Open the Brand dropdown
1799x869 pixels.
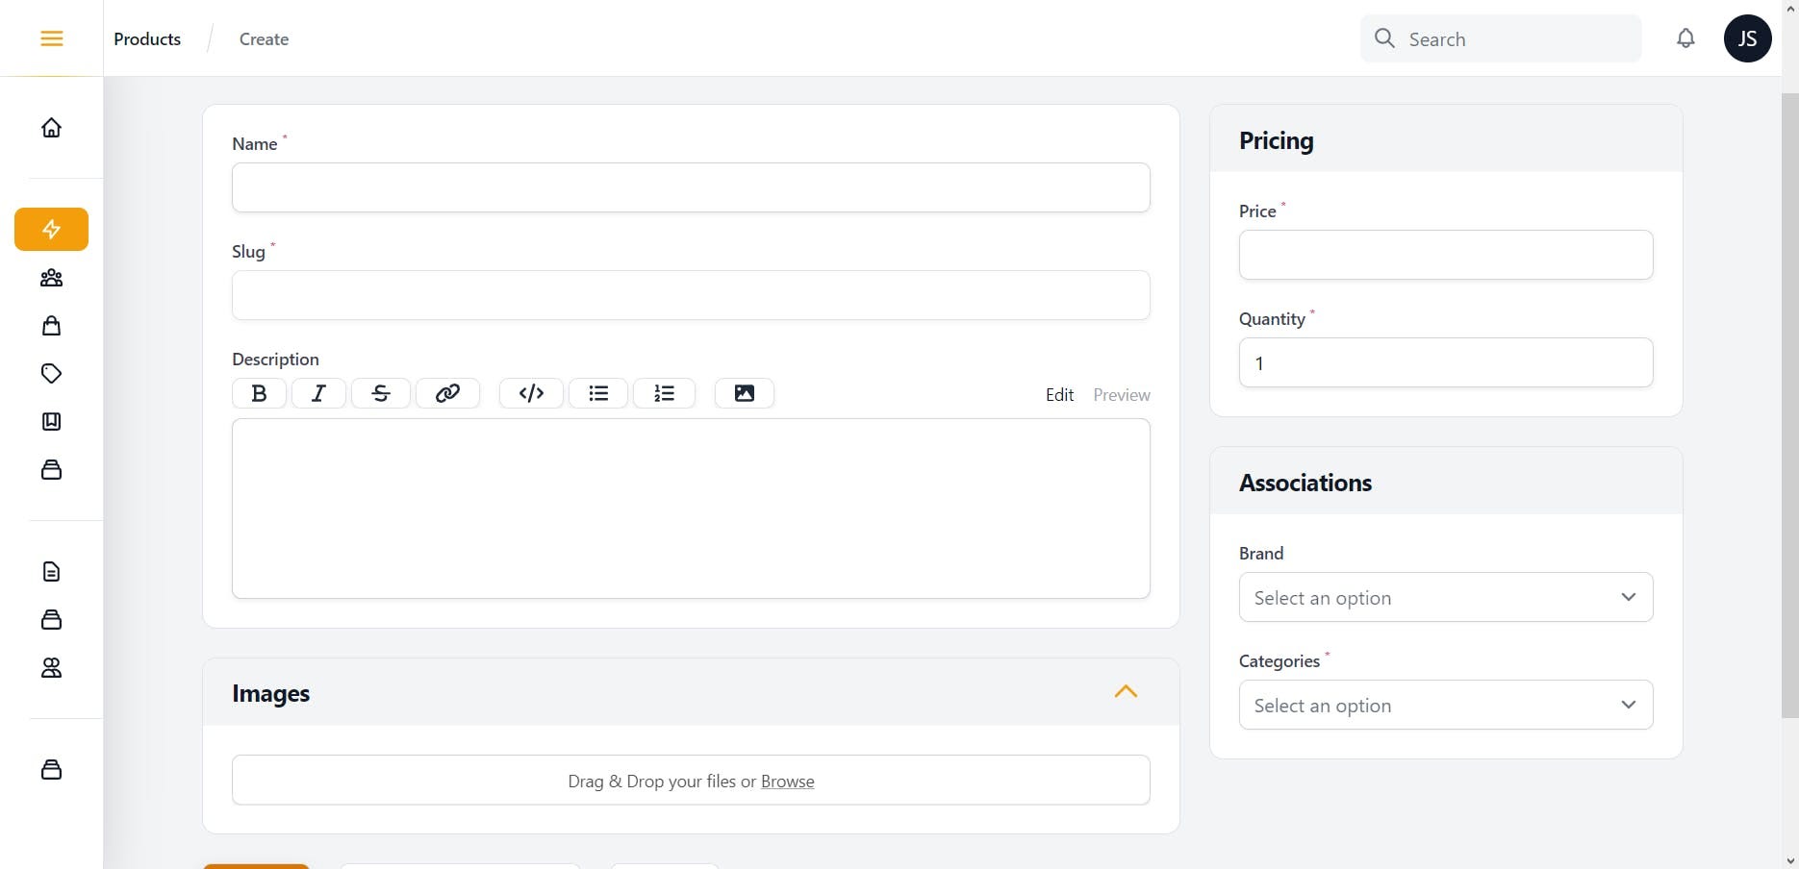tap(1446, 597)
